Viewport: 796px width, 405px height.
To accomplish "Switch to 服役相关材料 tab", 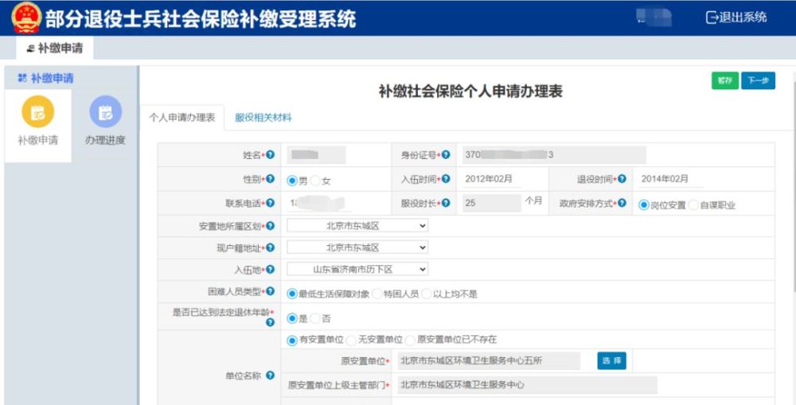I will [x=263, y=118].
